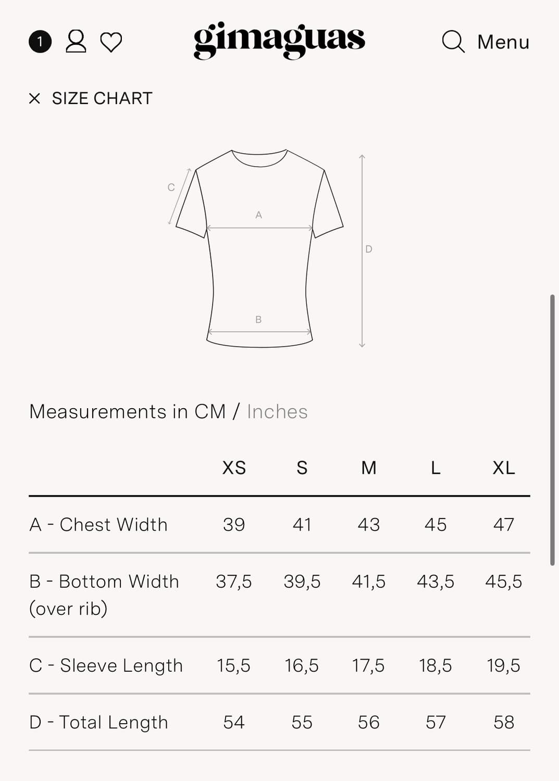The width and height of the screenshot is (559, 781).
Task: Select the XL column header
Action: [504, 468]
